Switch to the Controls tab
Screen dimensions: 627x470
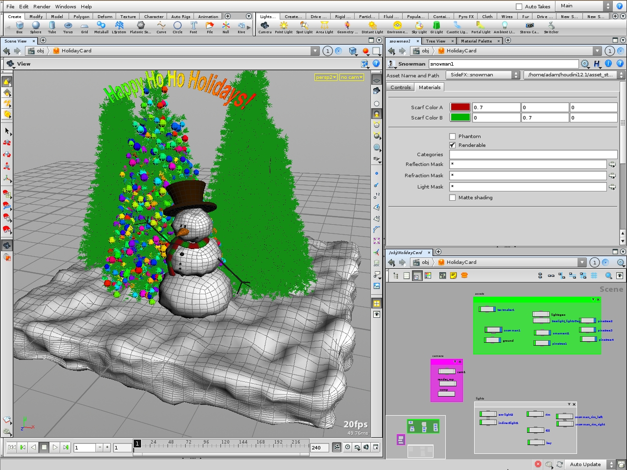point(401,87)
